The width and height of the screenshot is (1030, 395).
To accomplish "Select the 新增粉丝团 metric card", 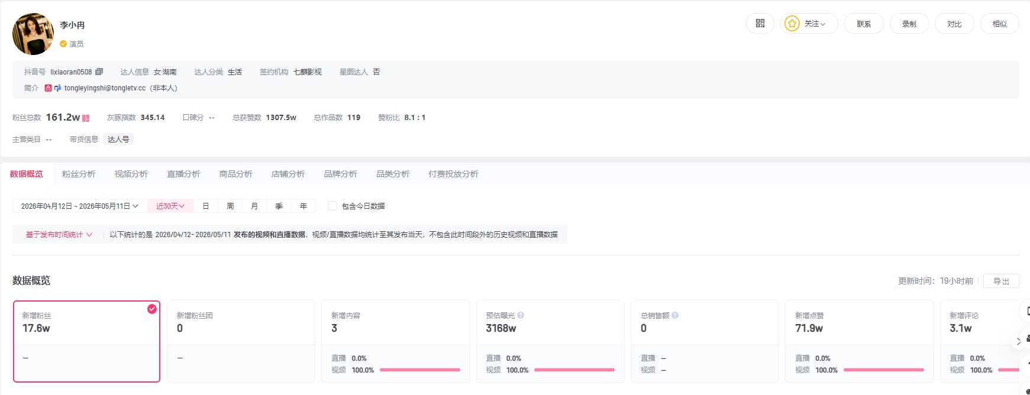I will click(x=241, y=341).
